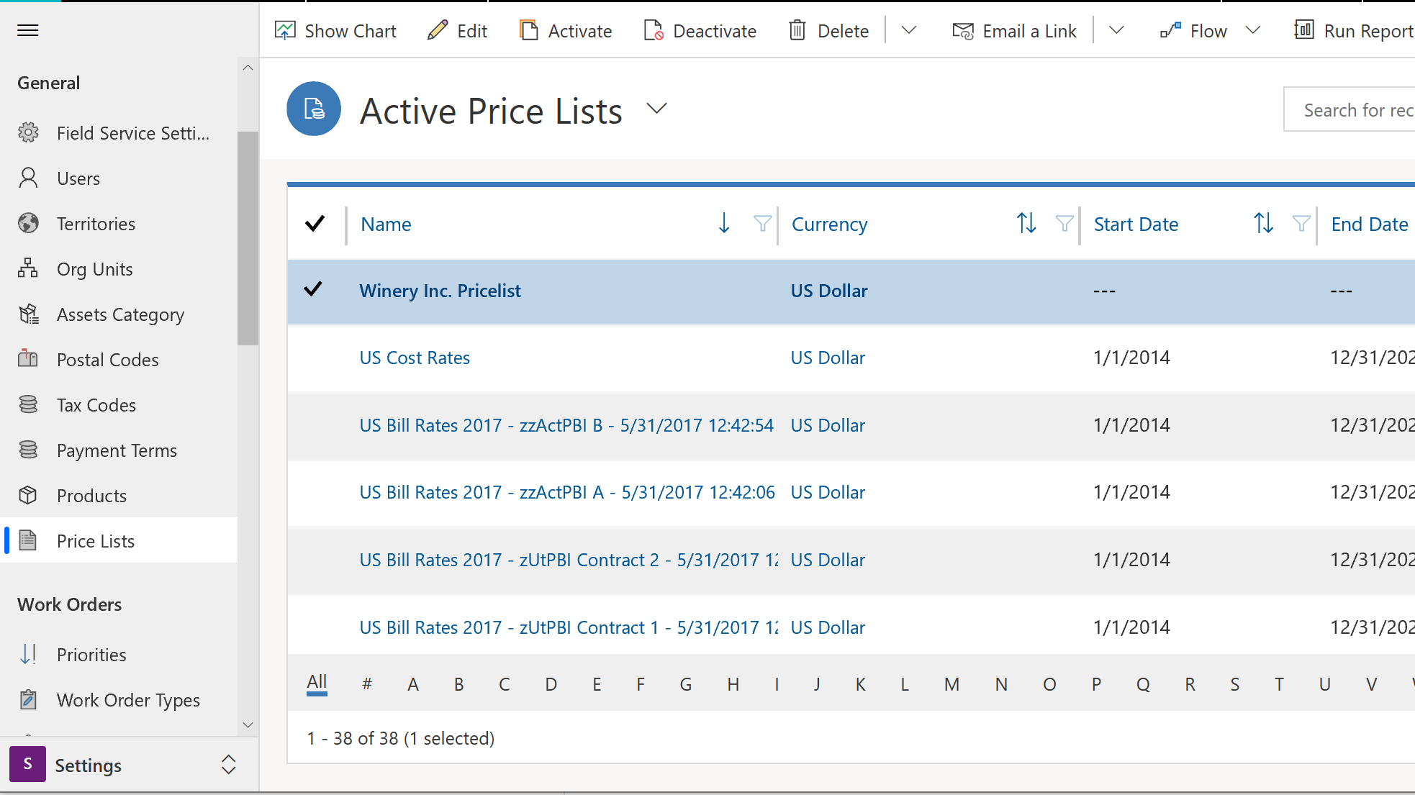
Task: Click the sidebar scrollbar thumb
Action: pos(248,238)
